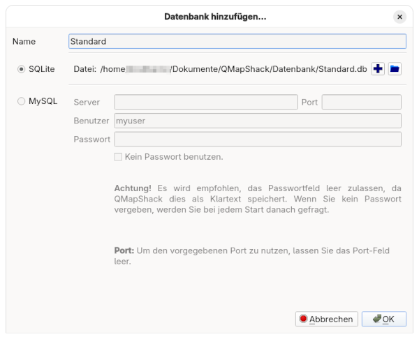The height and width of the screenshot is (339, 419).
Task: Click the 'Passwort' label
Action: click(91, 140)
